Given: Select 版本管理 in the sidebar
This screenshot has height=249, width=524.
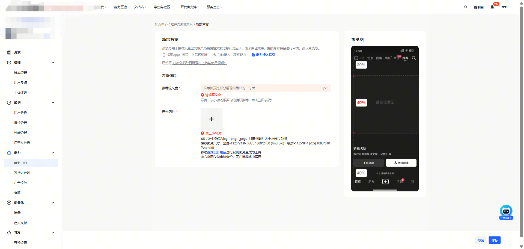Looking at the screenshot, I should pyautogui.click(x=20, y=73).
